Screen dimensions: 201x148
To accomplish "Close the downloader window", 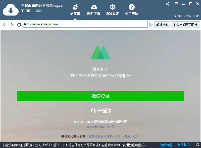I will (198, 4).
